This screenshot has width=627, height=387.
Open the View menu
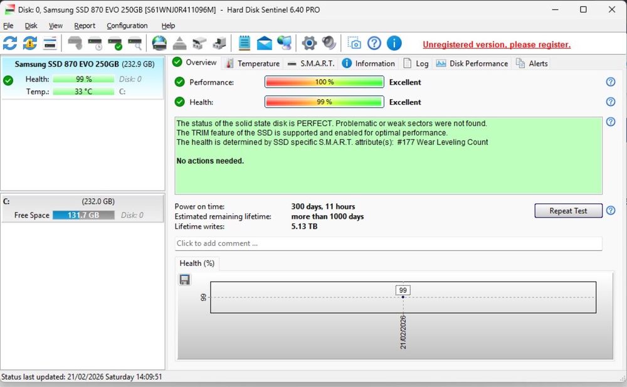56,26
